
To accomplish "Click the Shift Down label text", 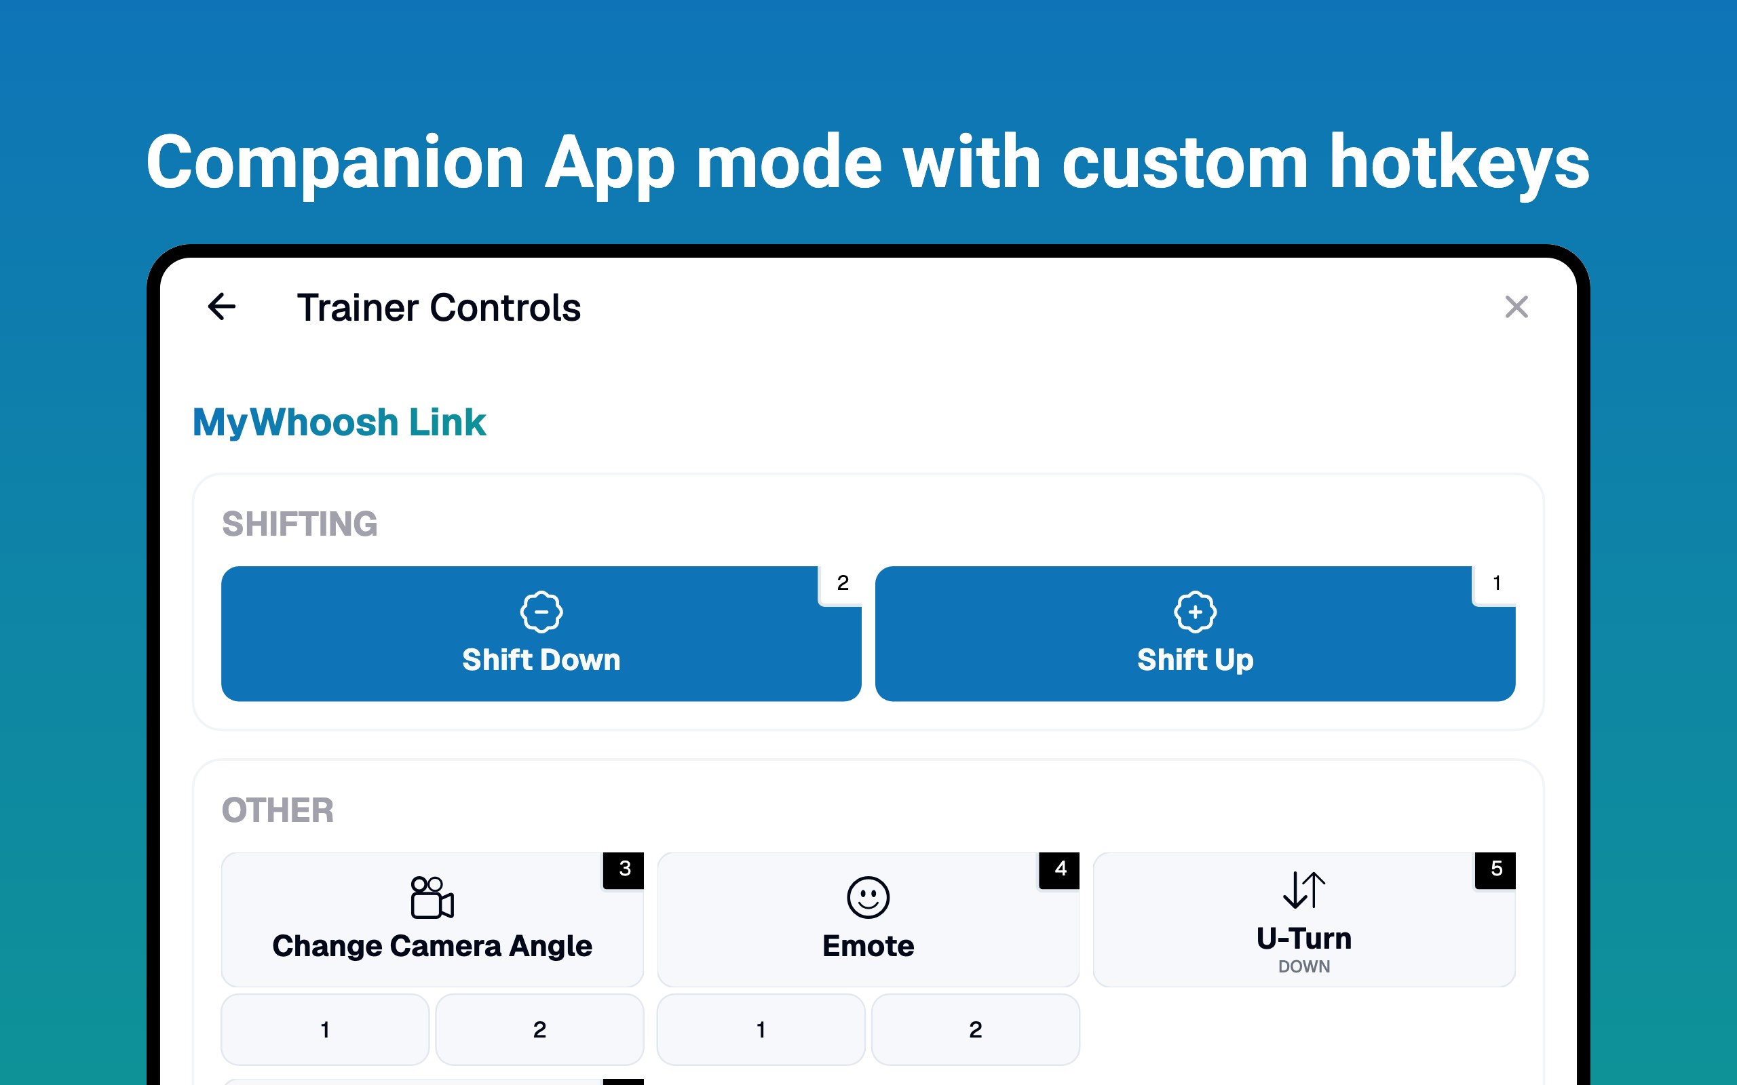I will [x=541, y=659].
